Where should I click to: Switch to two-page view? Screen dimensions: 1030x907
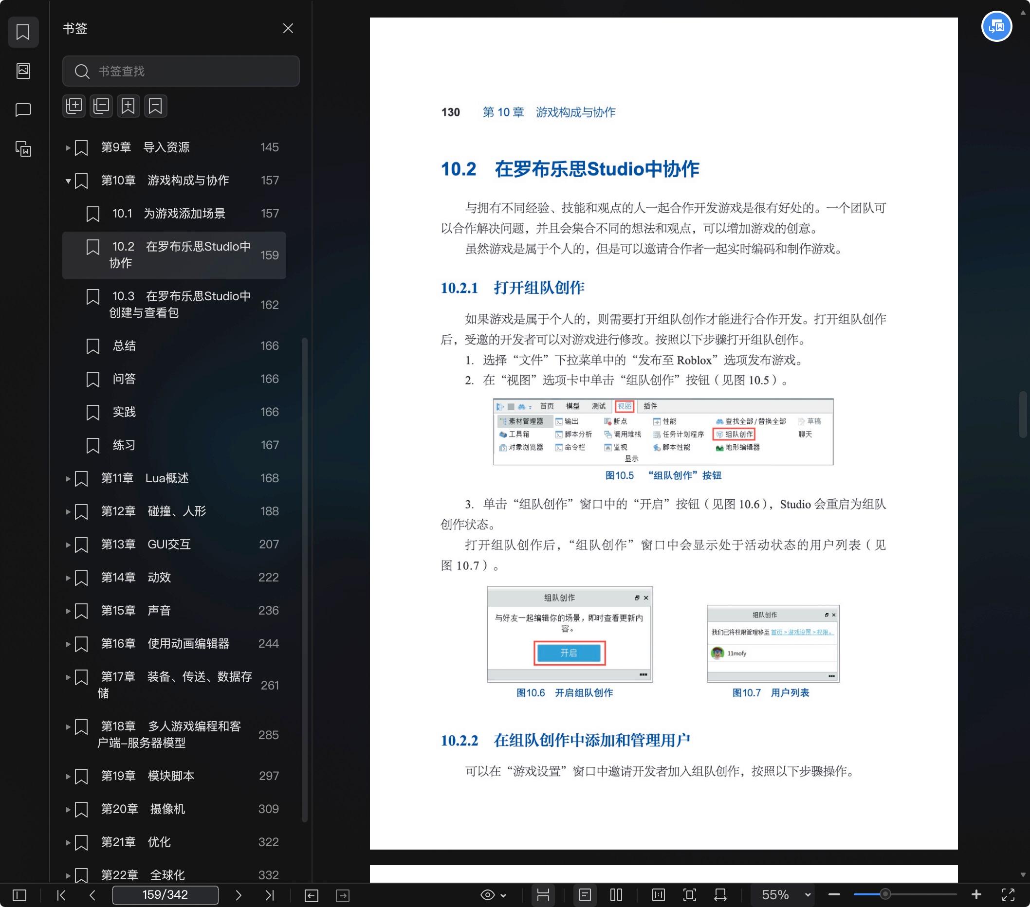(616, 895)
